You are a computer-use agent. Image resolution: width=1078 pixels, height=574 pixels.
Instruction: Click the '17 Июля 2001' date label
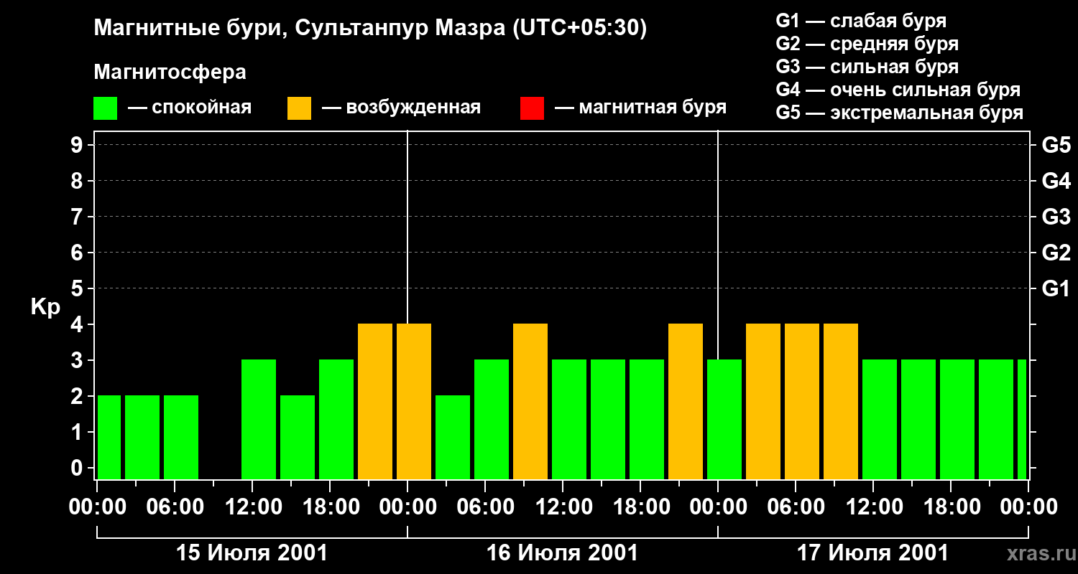[873, 553]
